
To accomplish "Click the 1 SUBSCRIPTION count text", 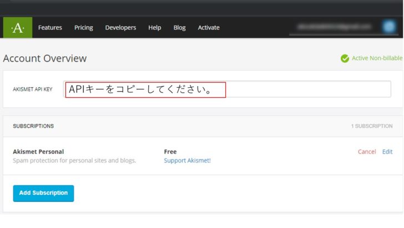I will point(372,126).
